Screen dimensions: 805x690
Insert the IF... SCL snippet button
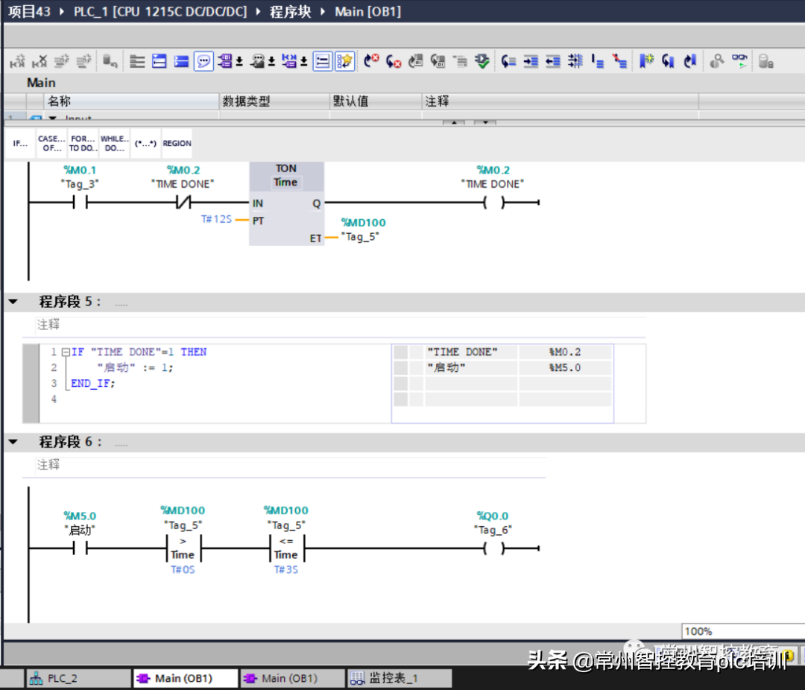click(20, 143)
